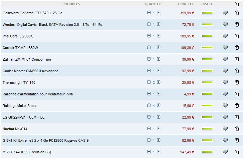
Task: Click the PRIX TTC column header
Action: coord(186,4)
